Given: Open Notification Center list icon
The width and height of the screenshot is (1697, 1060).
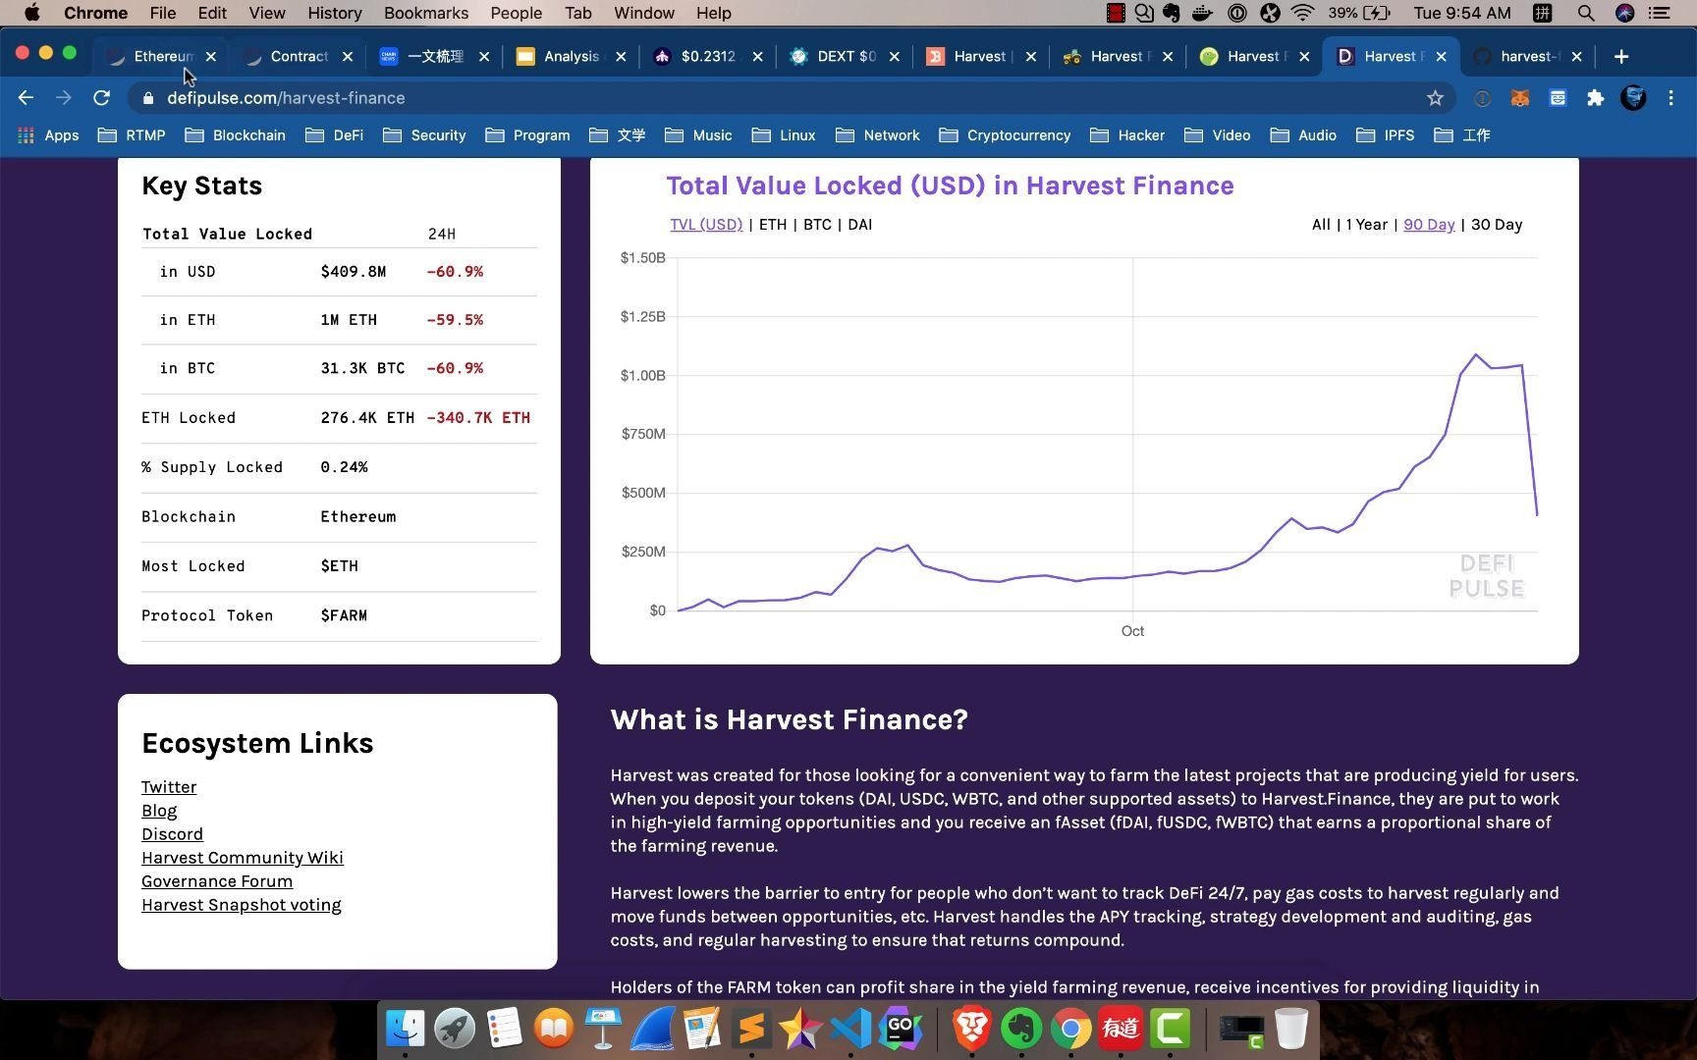Looking at the screenshot, I should pos(1660,13).
